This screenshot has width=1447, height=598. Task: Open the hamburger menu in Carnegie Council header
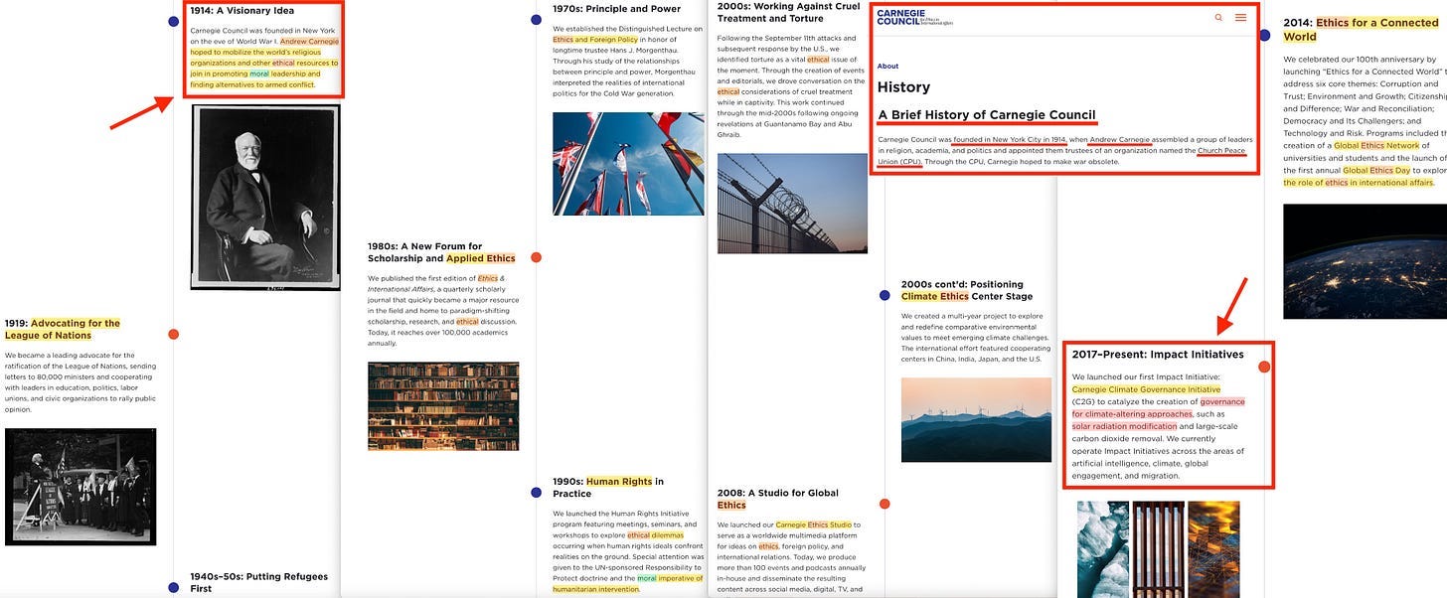pos(1240,18)
